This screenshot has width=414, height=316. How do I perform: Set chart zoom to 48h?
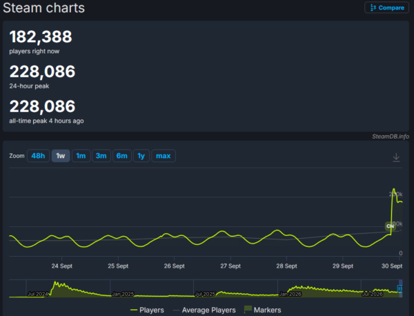click(38, 156)
